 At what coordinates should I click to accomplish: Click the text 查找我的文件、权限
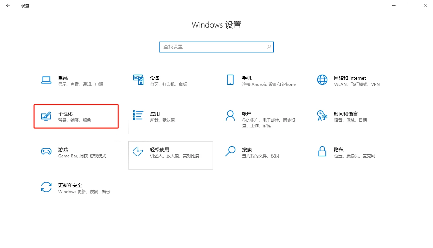coord(261,156)
